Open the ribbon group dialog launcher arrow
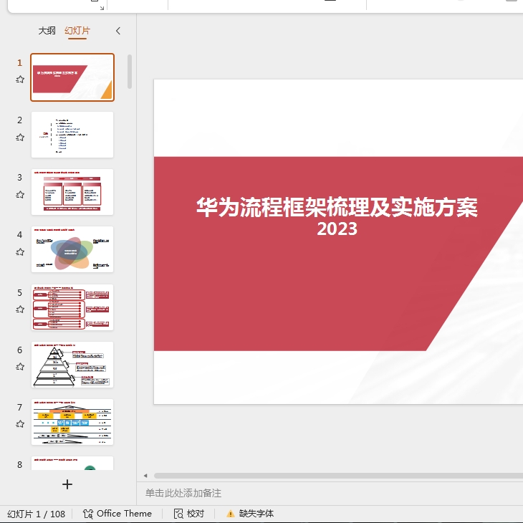 (102, 8)
